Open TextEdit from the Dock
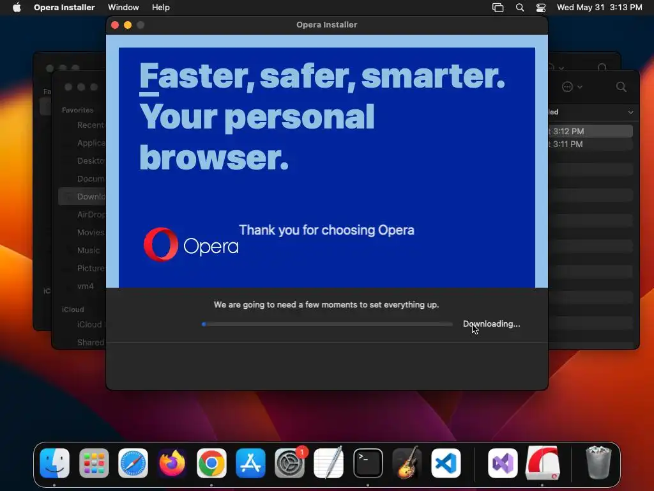The height and width of the screenshot is (491, 654). coord(329,463)
